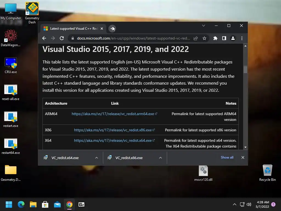
Task: View site info via the padlock icon
Action: [72, 38]
